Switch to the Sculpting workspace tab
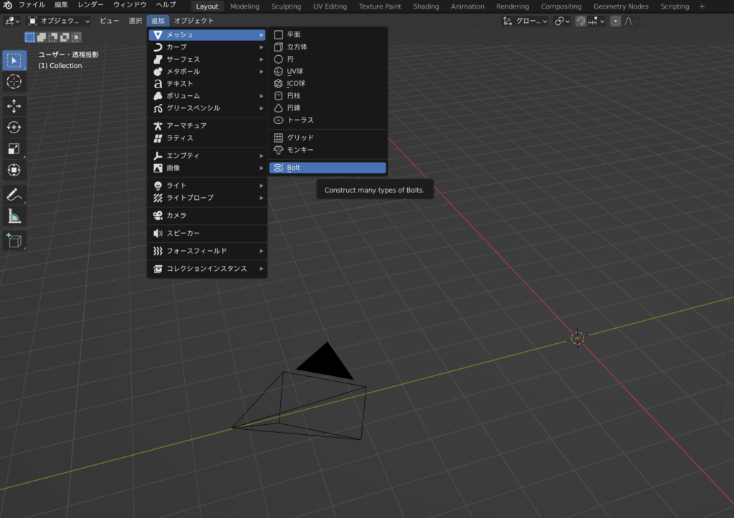The image size is (734, 518). tap(286, 6)
